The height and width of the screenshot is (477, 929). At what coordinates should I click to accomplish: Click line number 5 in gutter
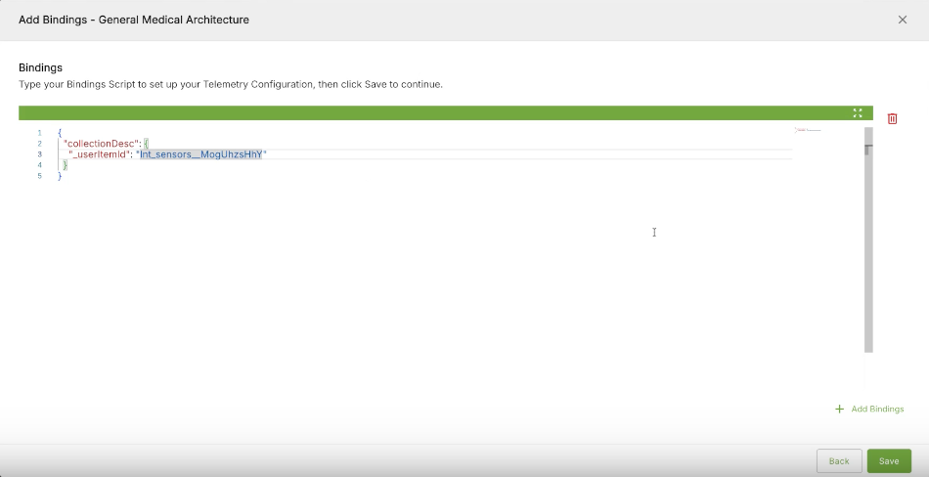[40, 176]
